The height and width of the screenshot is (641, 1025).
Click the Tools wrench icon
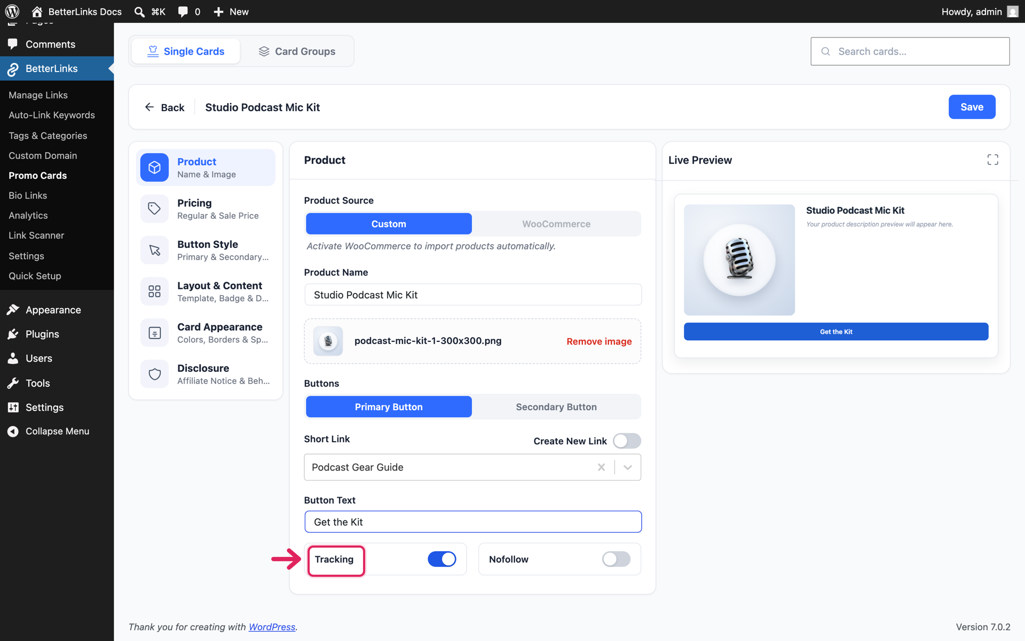click(x=13, y=383)
